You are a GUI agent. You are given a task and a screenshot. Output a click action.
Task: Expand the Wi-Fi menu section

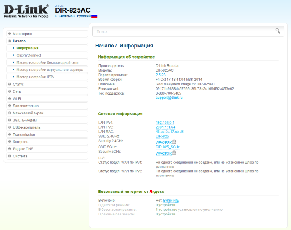click(47, 99)
